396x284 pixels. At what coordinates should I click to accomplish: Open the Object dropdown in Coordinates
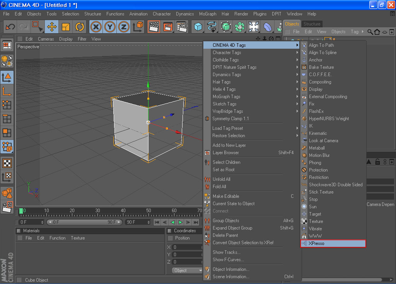[x=187, y=270]
